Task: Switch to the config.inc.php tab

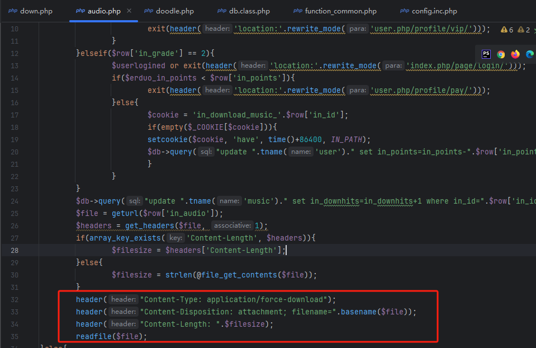Action: click(x=429, y=11)
